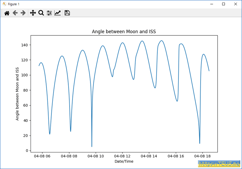Viewport: 242px width, 169px height.
Task: Go back to previous view arrow
Action: [x=15, y=13]
